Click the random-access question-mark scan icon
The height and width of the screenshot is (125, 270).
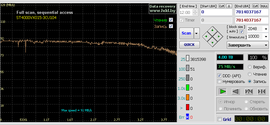[249, 91]
